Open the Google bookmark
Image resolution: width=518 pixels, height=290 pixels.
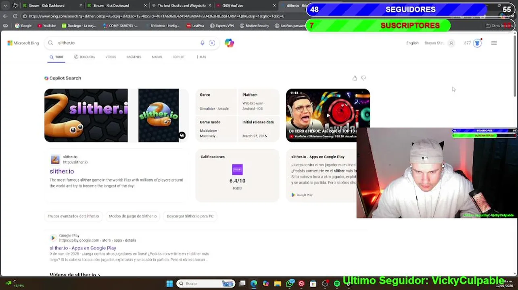(23, 26)
